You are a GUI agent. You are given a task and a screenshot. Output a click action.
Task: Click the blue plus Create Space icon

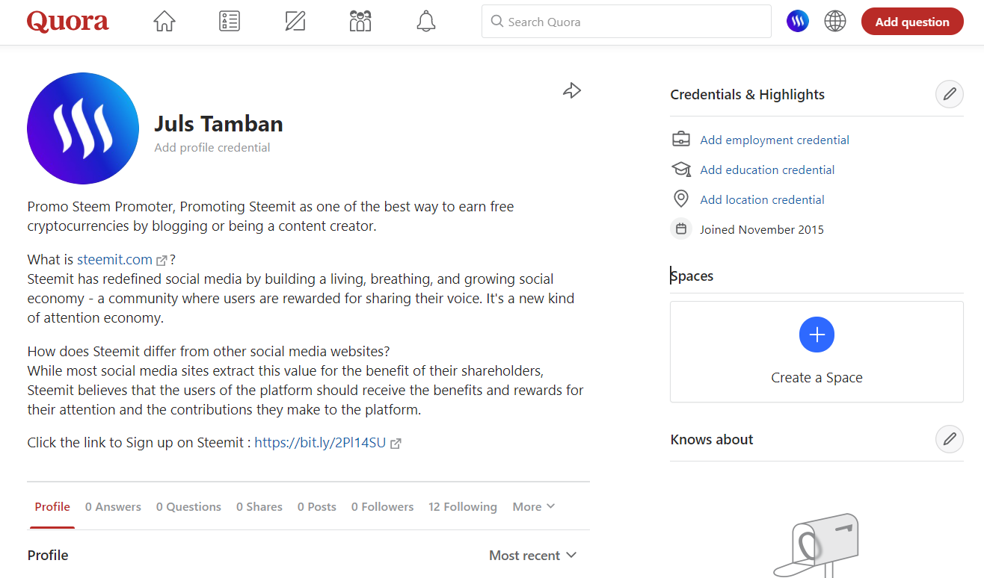point(817,335)
